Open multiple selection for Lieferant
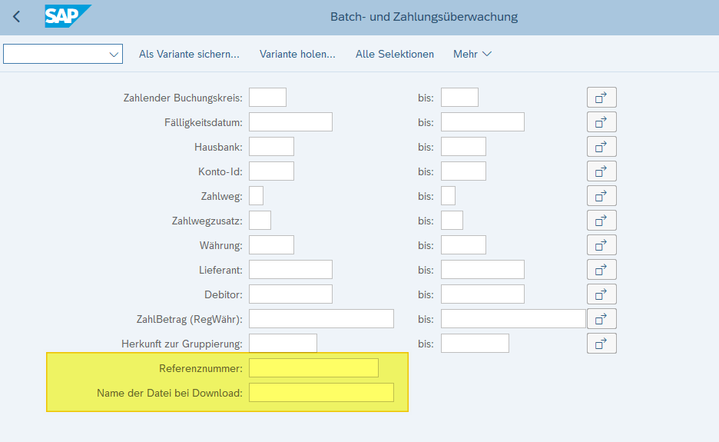Image resolution: width=719 pixels, height=442 pixels. (x=601, y=270)
